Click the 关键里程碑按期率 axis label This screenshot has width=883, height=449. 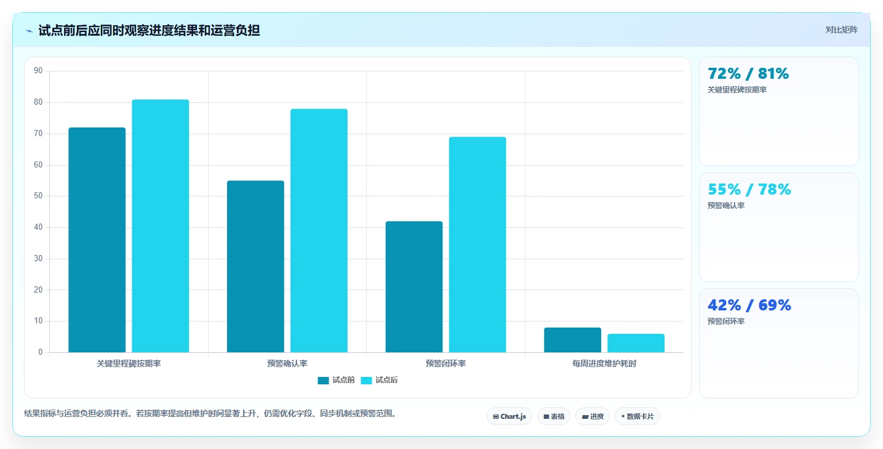click(x=129, y=364)
